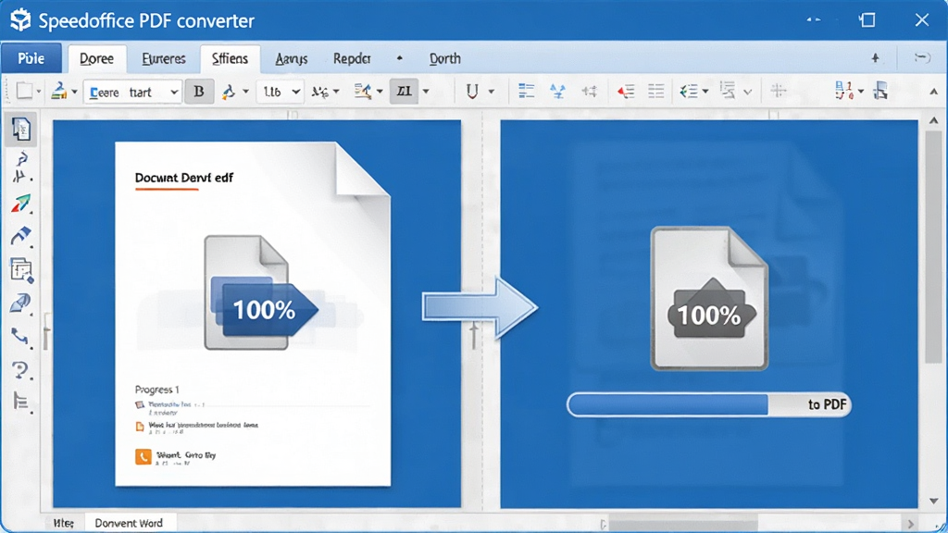Click the Speedoffice logo in title bar

(x=20, y=20)
